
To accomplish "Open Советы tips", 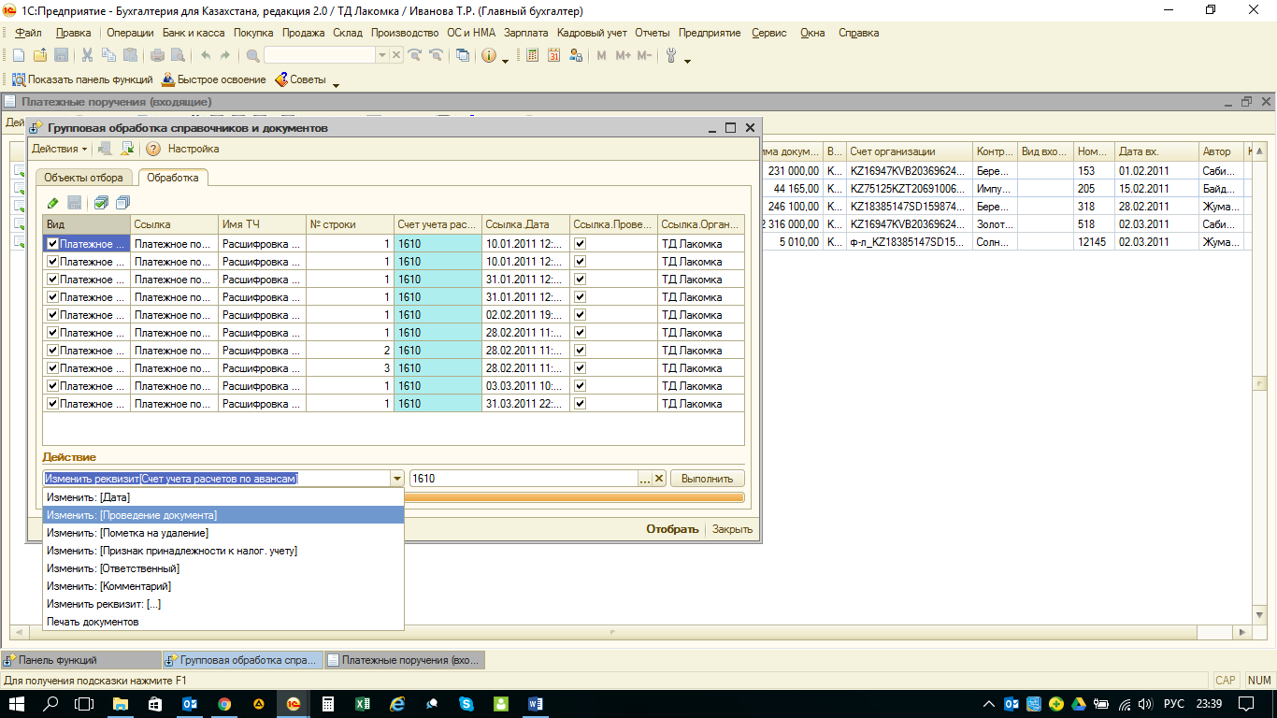I will tap(301, 79).
